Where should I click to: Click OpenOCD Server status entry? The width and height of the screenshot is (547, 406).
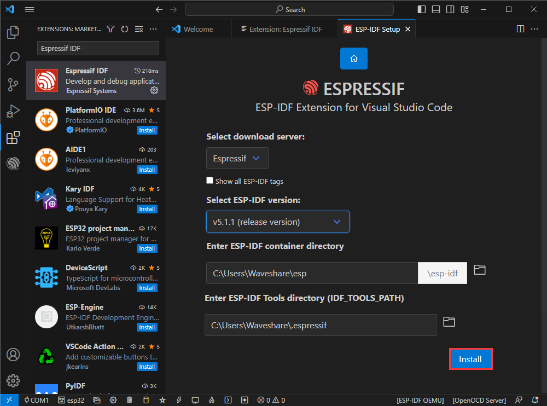(479, 400)
